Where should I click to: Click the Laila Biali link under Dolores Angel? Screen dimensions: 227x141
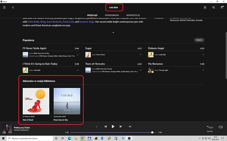[162, 55]
